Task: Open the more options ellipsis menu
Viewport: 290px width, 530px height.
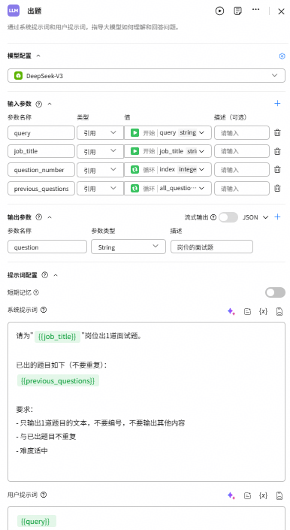Action: tap(256, 10)
